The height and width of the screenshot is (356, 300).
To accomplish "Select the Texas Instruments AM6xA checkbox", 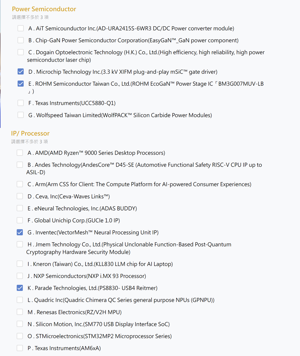I will tap(20, 348).
